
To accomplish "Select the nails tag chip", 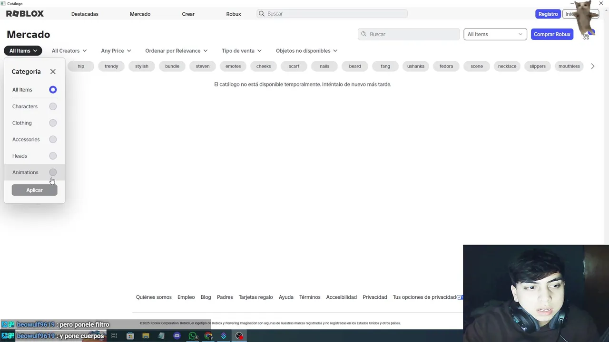I will coord(324,66).
